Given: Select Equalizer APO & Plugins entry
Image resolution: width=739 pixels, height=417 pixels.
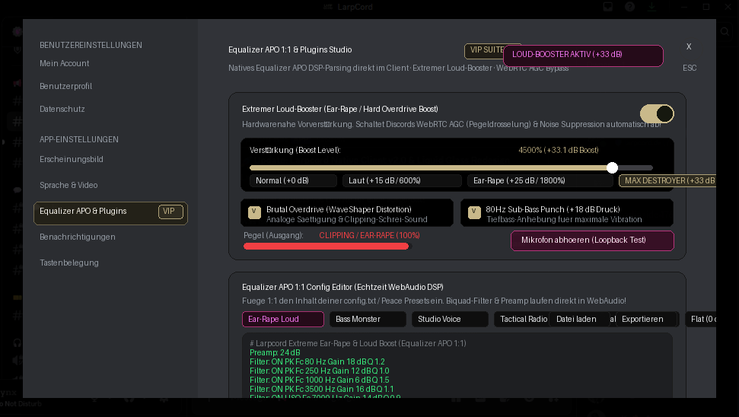Looking at the screenshot, I should (110, 213).
